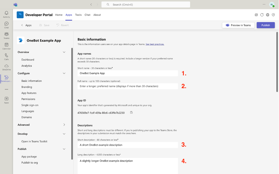This screenshot has width=279, height=174.
Task: Click the Publish button
Action: 266,25
